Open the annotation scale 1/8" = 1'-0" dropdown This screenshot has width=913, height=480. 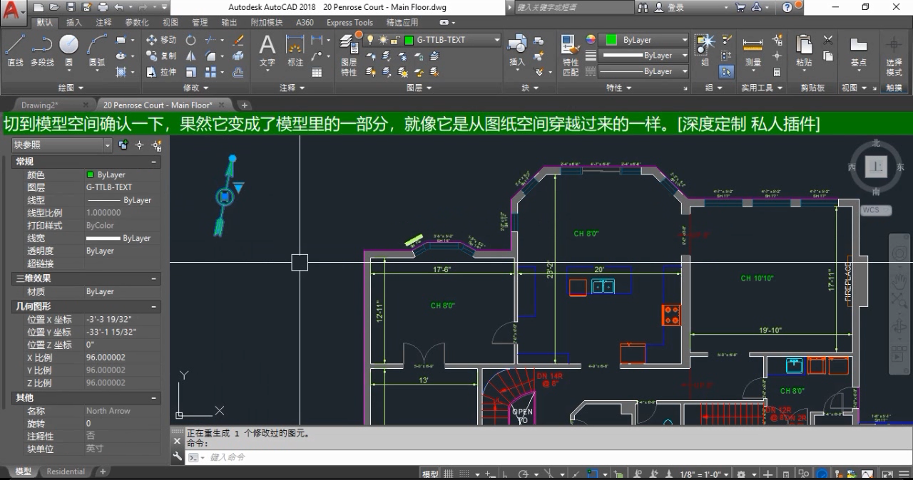click(x=704, y=474)
